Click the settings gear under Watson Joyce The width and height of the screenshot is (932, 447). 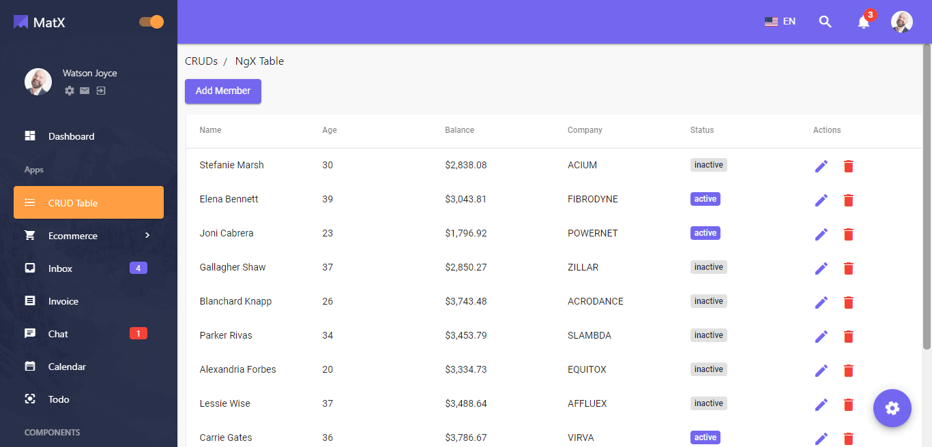[x=69, y=91]
